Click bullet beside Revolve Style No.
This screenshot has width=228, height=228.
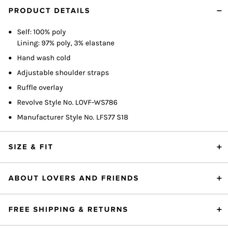pos(10,103)
